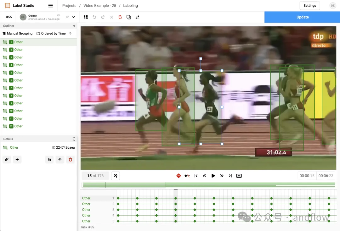Collapse the Details panel
340x231 pixels.
pos(74,139)
